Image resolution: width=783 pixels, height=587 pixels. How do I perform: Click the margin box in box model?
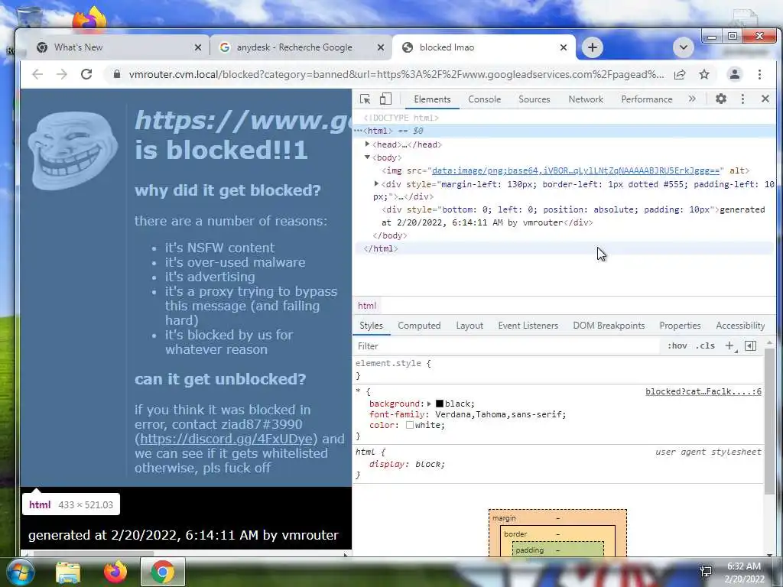(557, 518)
